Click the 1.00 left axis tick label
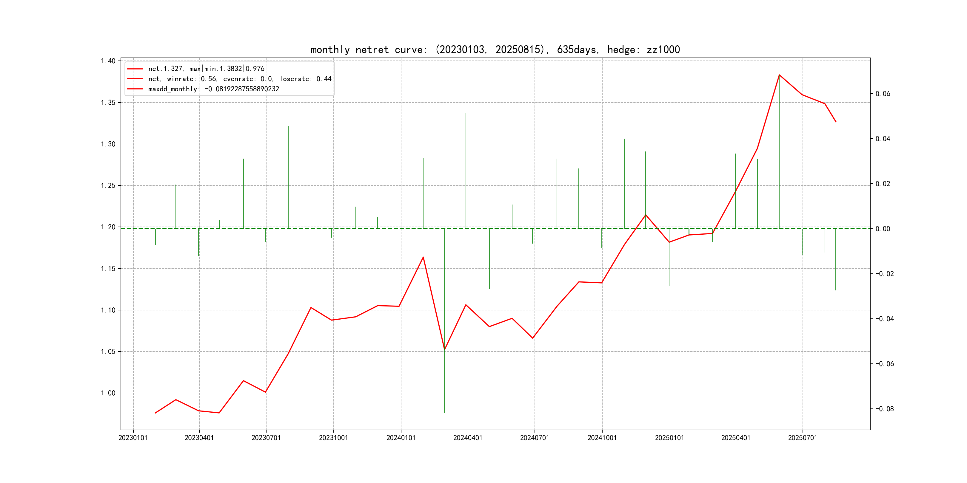 pyautogui.click(x=108, y=393)
